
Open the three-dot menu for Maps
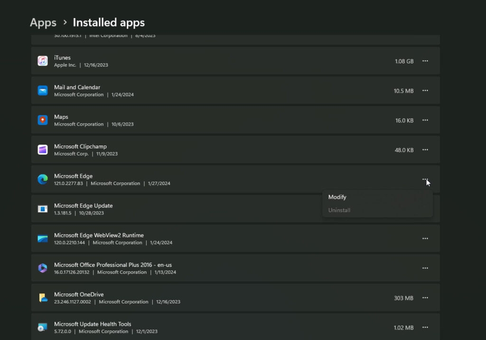click(x=425, y=120)
